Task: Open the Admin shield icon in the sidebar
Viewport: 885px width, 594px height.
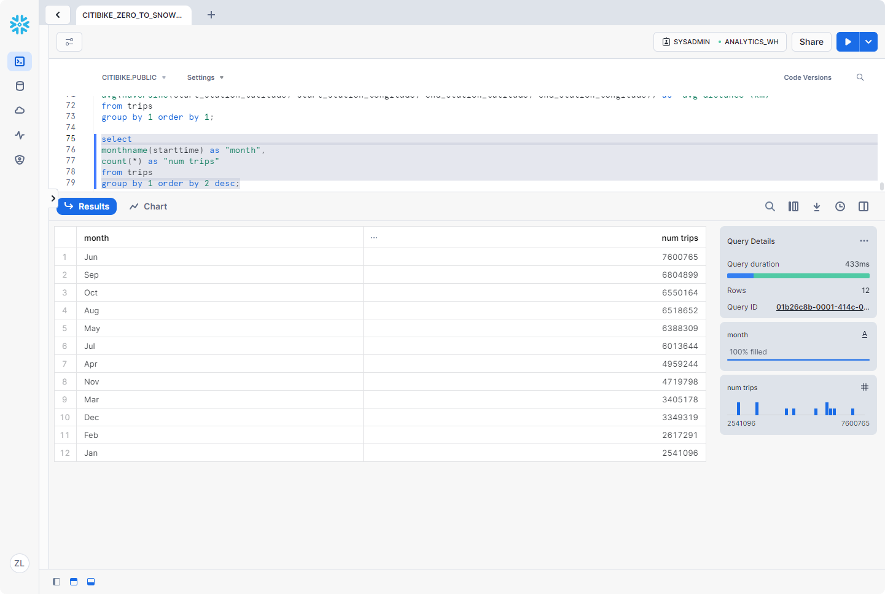Action: pyautogui.click(x=20, y=160)
